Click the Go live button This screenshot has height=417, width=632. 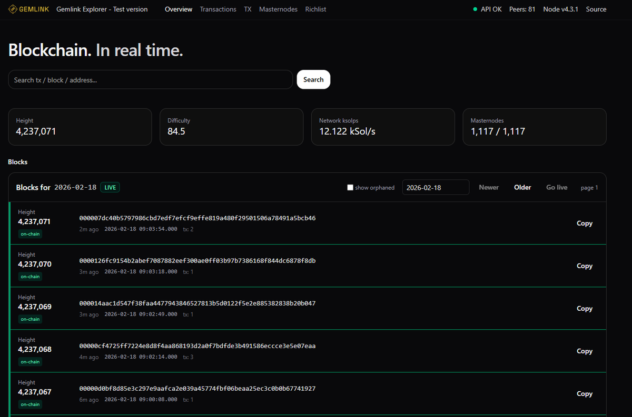pyautogui.click(x=557, y=188)
